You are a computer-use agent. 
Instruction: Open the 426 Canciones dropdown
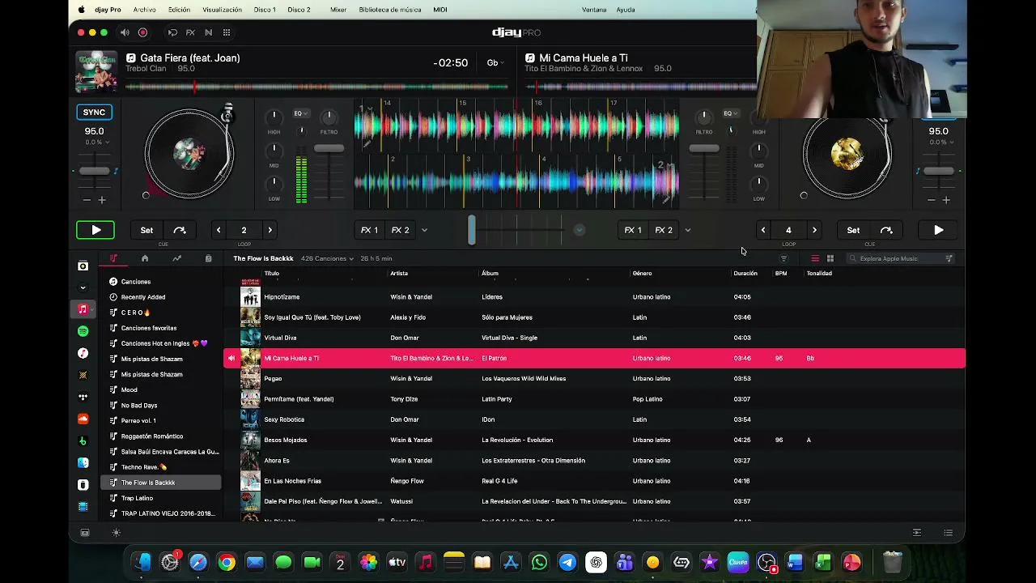pyautogui.click(x=327, y=258)
